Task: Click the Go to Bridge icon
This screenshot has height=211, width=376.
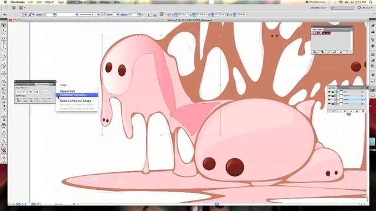Action: pyautogui.click(x=14, y=8)
